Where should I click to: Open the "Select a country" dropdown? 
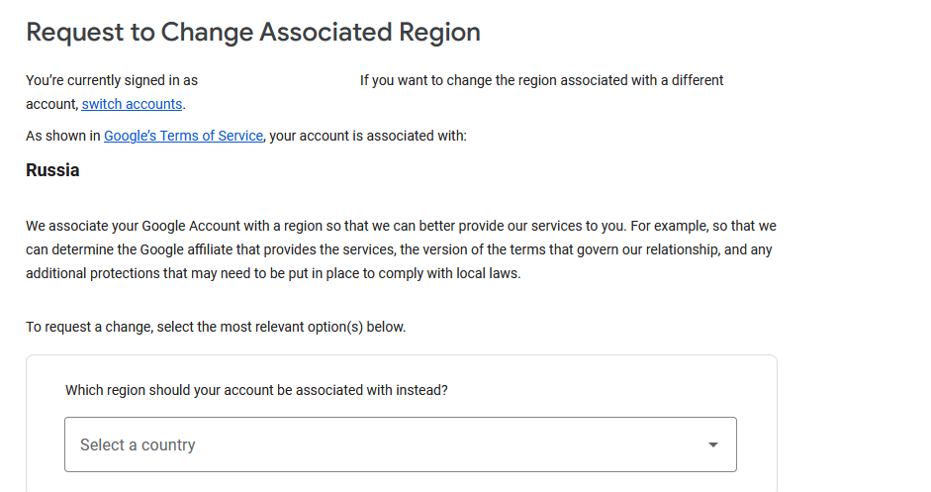click(400, 444)
